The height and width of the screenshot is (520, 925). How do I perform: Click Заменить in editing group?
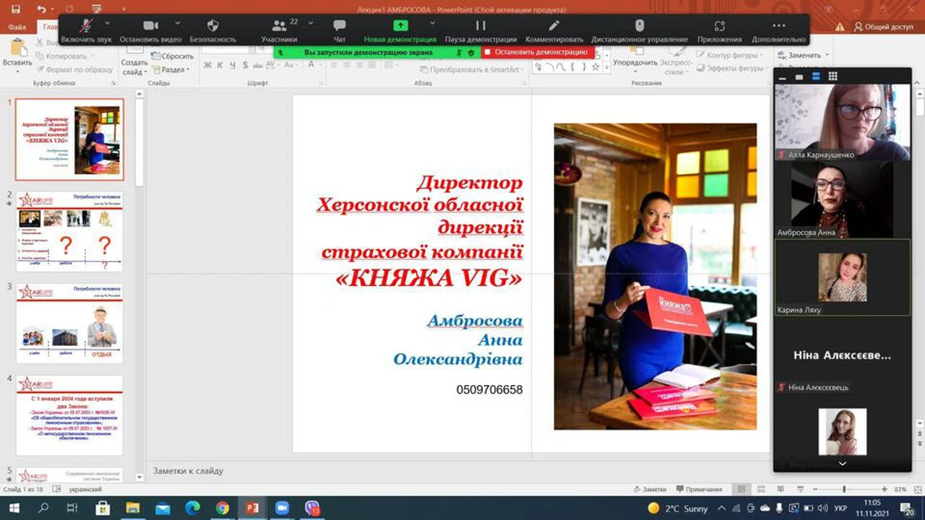tap(804, 55)
